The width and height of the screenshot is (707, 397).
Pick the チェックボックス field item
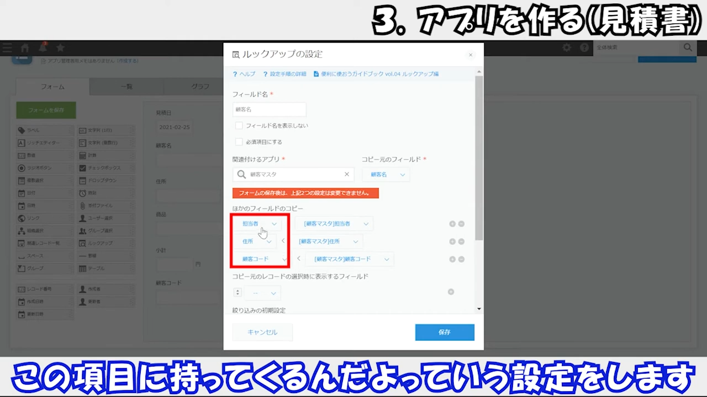point(105,168)
